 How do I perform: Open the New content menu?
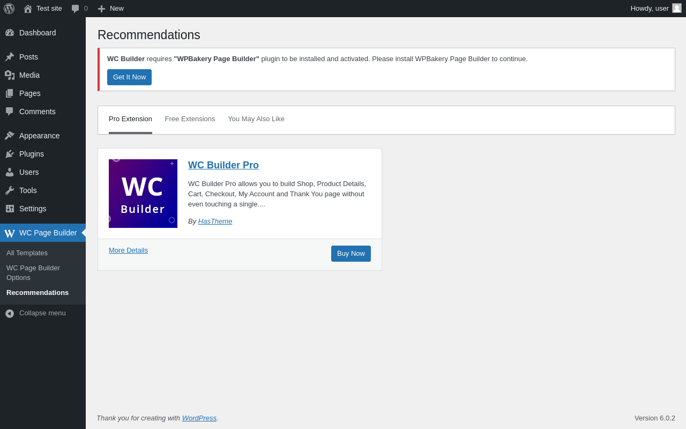coord(117,9)
